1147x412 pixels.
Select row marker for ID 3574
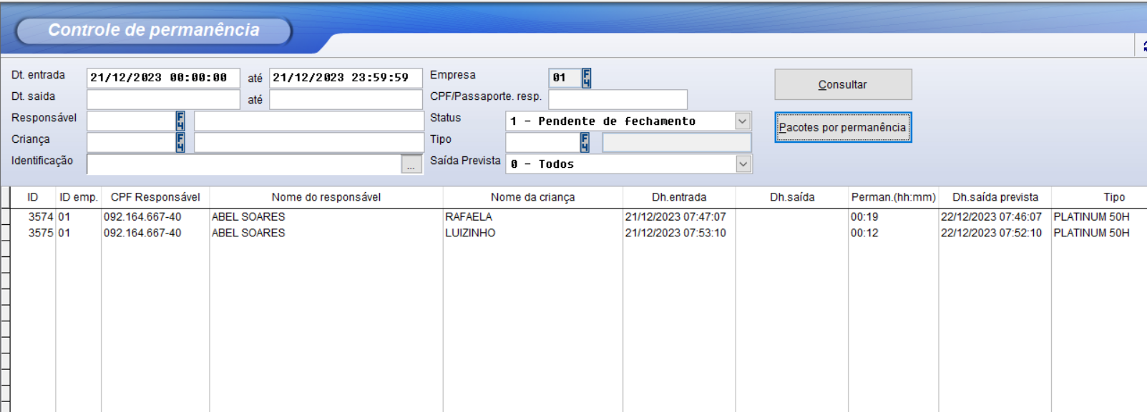coord(5,217)
